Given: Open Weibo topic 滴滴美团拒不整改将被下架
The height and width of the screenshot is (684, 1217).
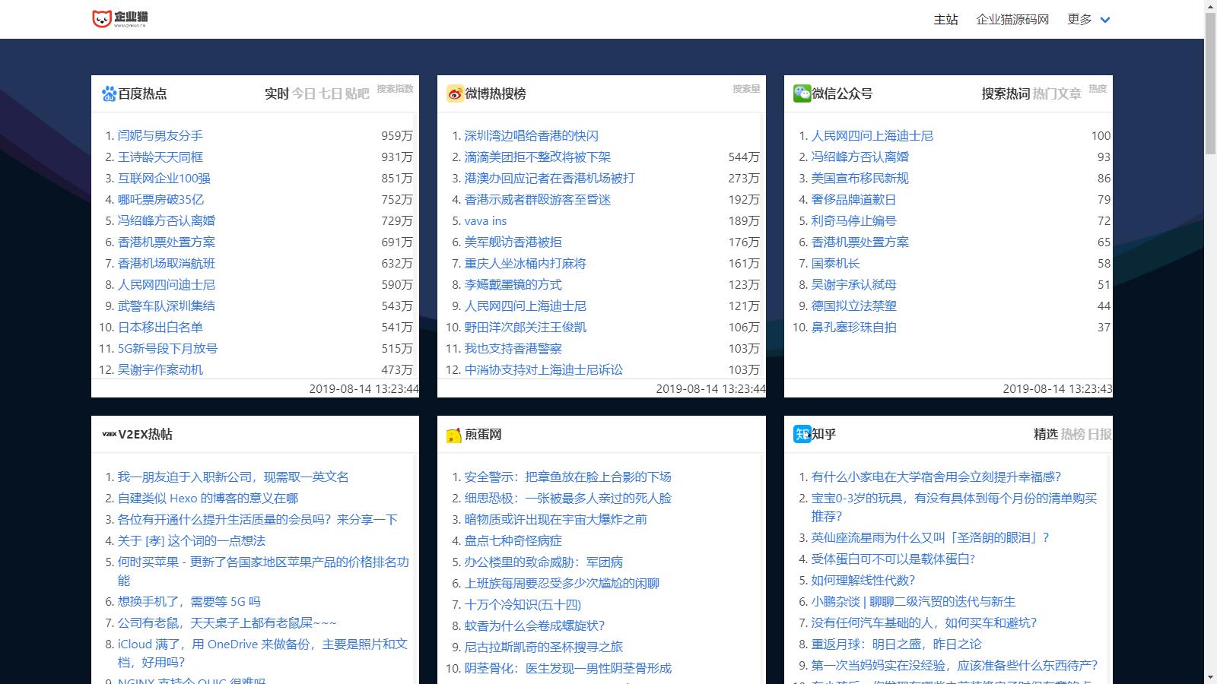Looking at the screenshot, I should (x=537, y=157).
